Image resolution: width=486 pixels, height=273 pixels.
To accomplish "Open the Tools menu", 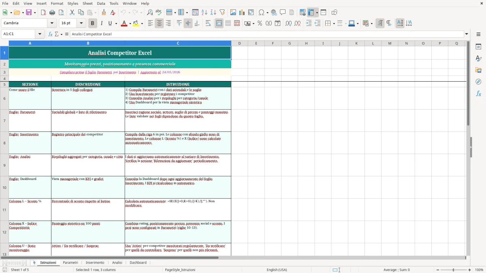I will [114, 3].
